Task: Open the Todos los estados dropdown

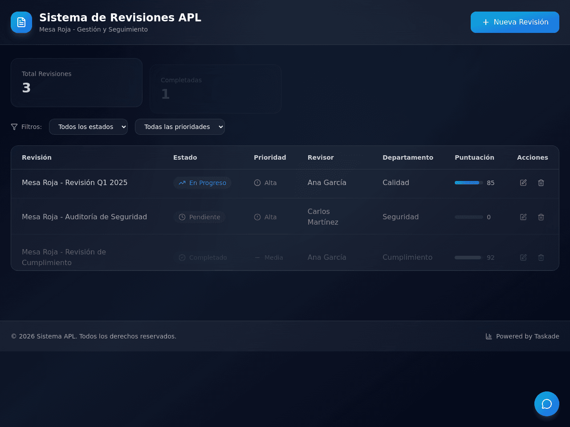Action: 88,127
